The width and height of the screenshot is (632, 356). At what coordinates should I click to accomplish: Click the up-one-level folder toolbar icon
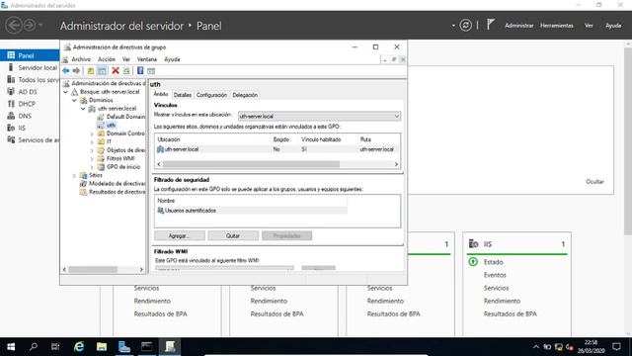pos(91,71)
